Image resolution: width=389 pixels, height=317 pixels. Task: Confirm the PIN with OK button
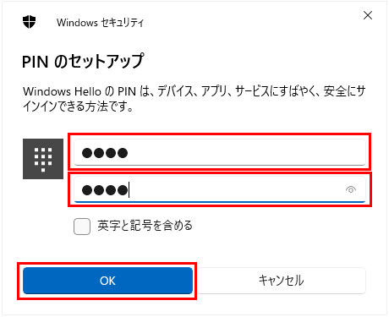click(x=107, y=281)
